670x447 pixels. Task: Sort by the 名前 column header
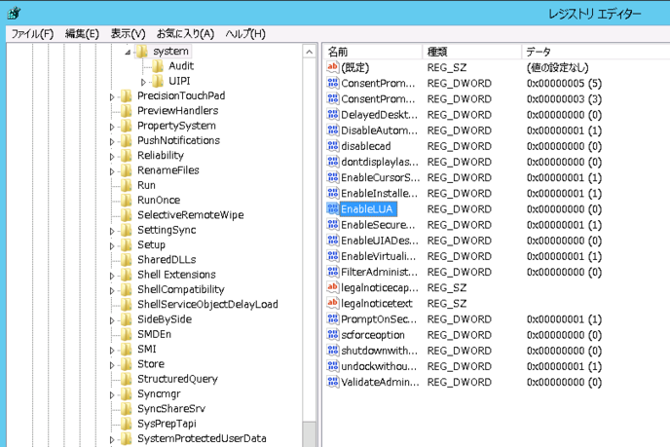click(373, 52)
